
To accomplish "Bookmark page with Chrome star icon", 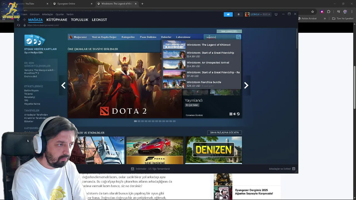I will tap(313, 12).
